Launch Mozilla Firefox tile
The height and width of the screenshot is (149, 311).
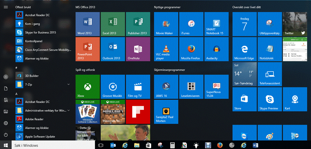click(x=191, y=49)
